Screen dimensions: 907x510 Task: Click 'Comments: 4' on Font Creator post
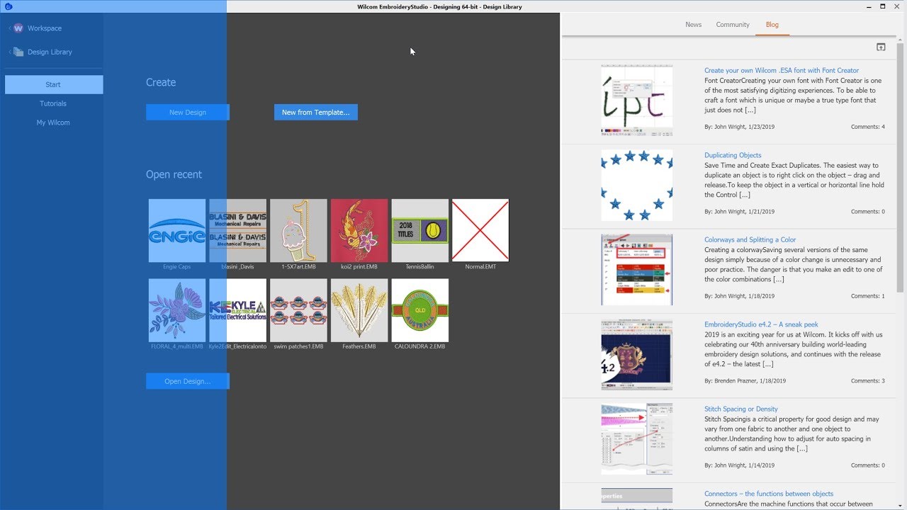(x=867, y=127)
